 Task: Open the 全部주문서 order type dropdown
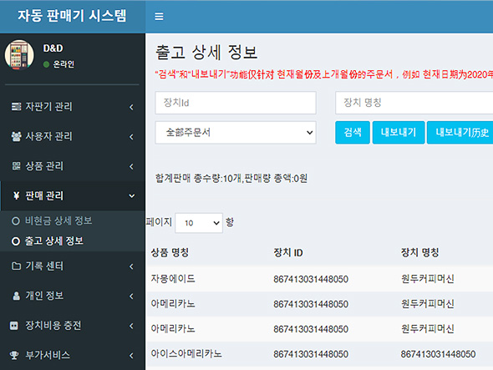click(236, 133)
